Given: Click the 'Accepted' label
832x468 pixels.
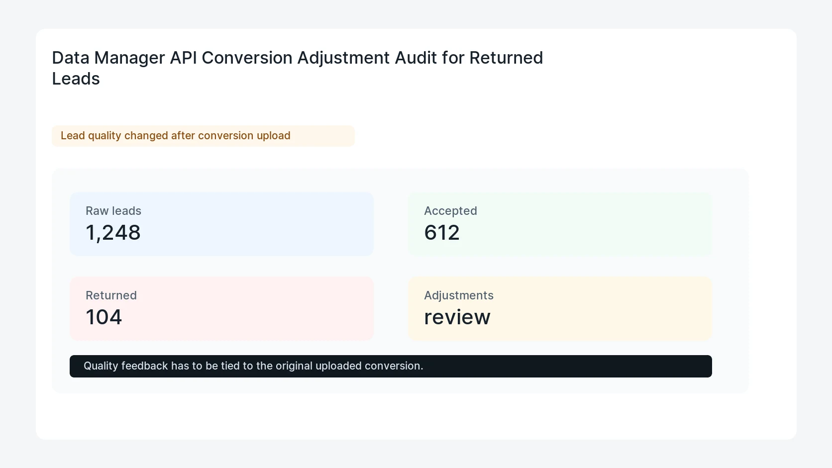Looking at the screenshot, I should coord(450,211).
